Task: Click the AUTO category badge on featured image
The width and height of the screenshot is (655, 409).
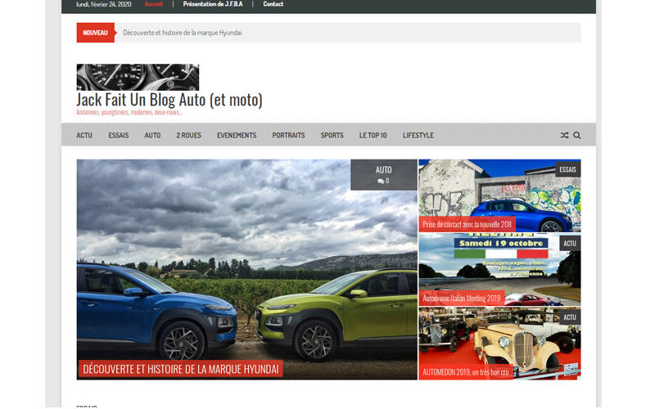Action: (383, 170)
